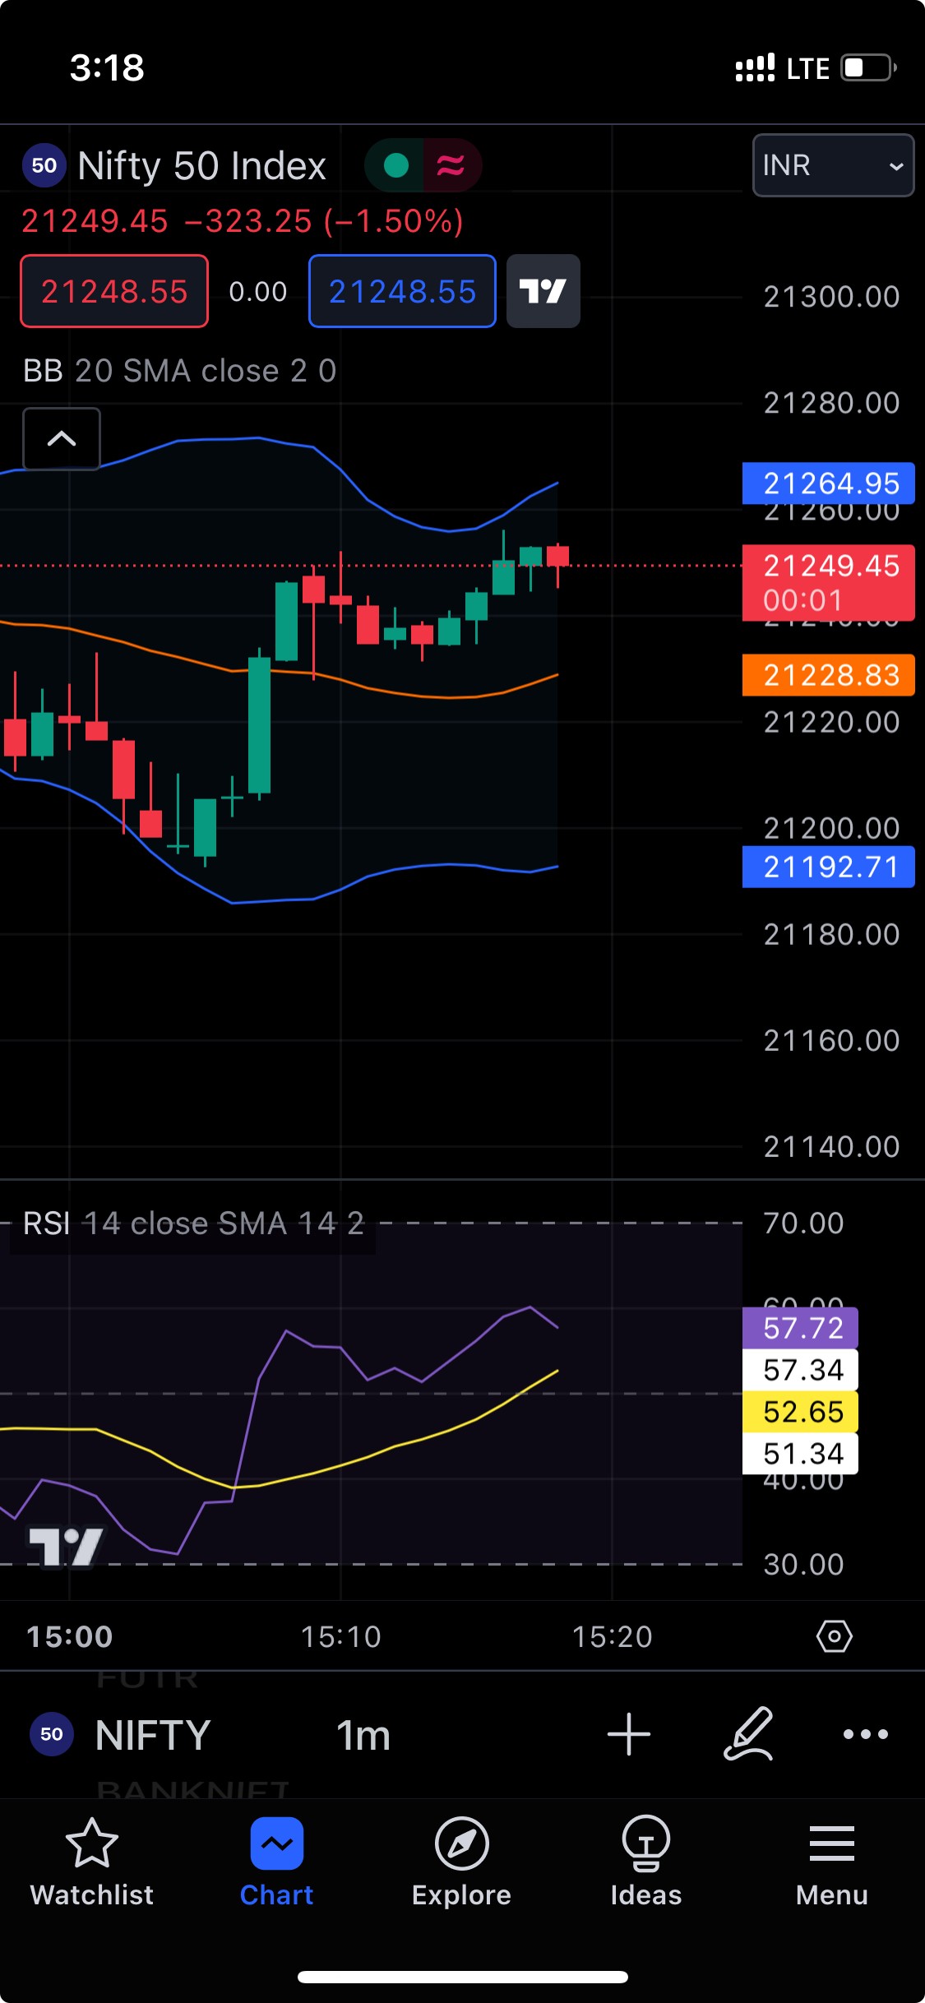
Task: Switch to the Ideas tab
Action: pyautogui.click(x=646, y=1862)
